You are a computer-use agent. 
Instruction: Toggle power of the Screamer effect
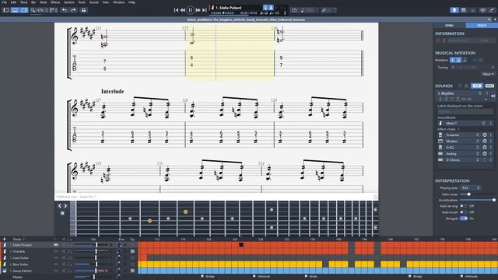(485, 135)
